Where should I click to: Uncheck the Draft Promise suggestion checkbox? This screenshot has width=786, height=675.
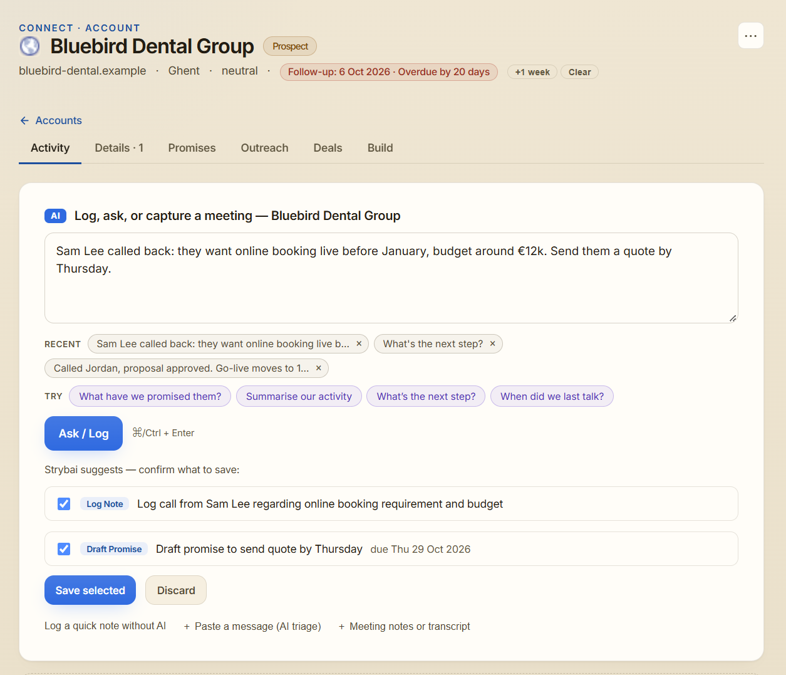pyautogui.click(x=64, y=549)
